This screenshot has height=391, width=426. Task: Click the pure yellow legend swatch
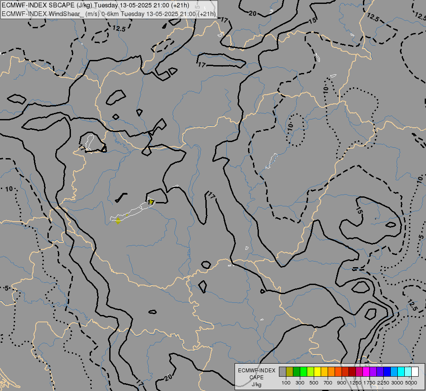click(317, 371)
